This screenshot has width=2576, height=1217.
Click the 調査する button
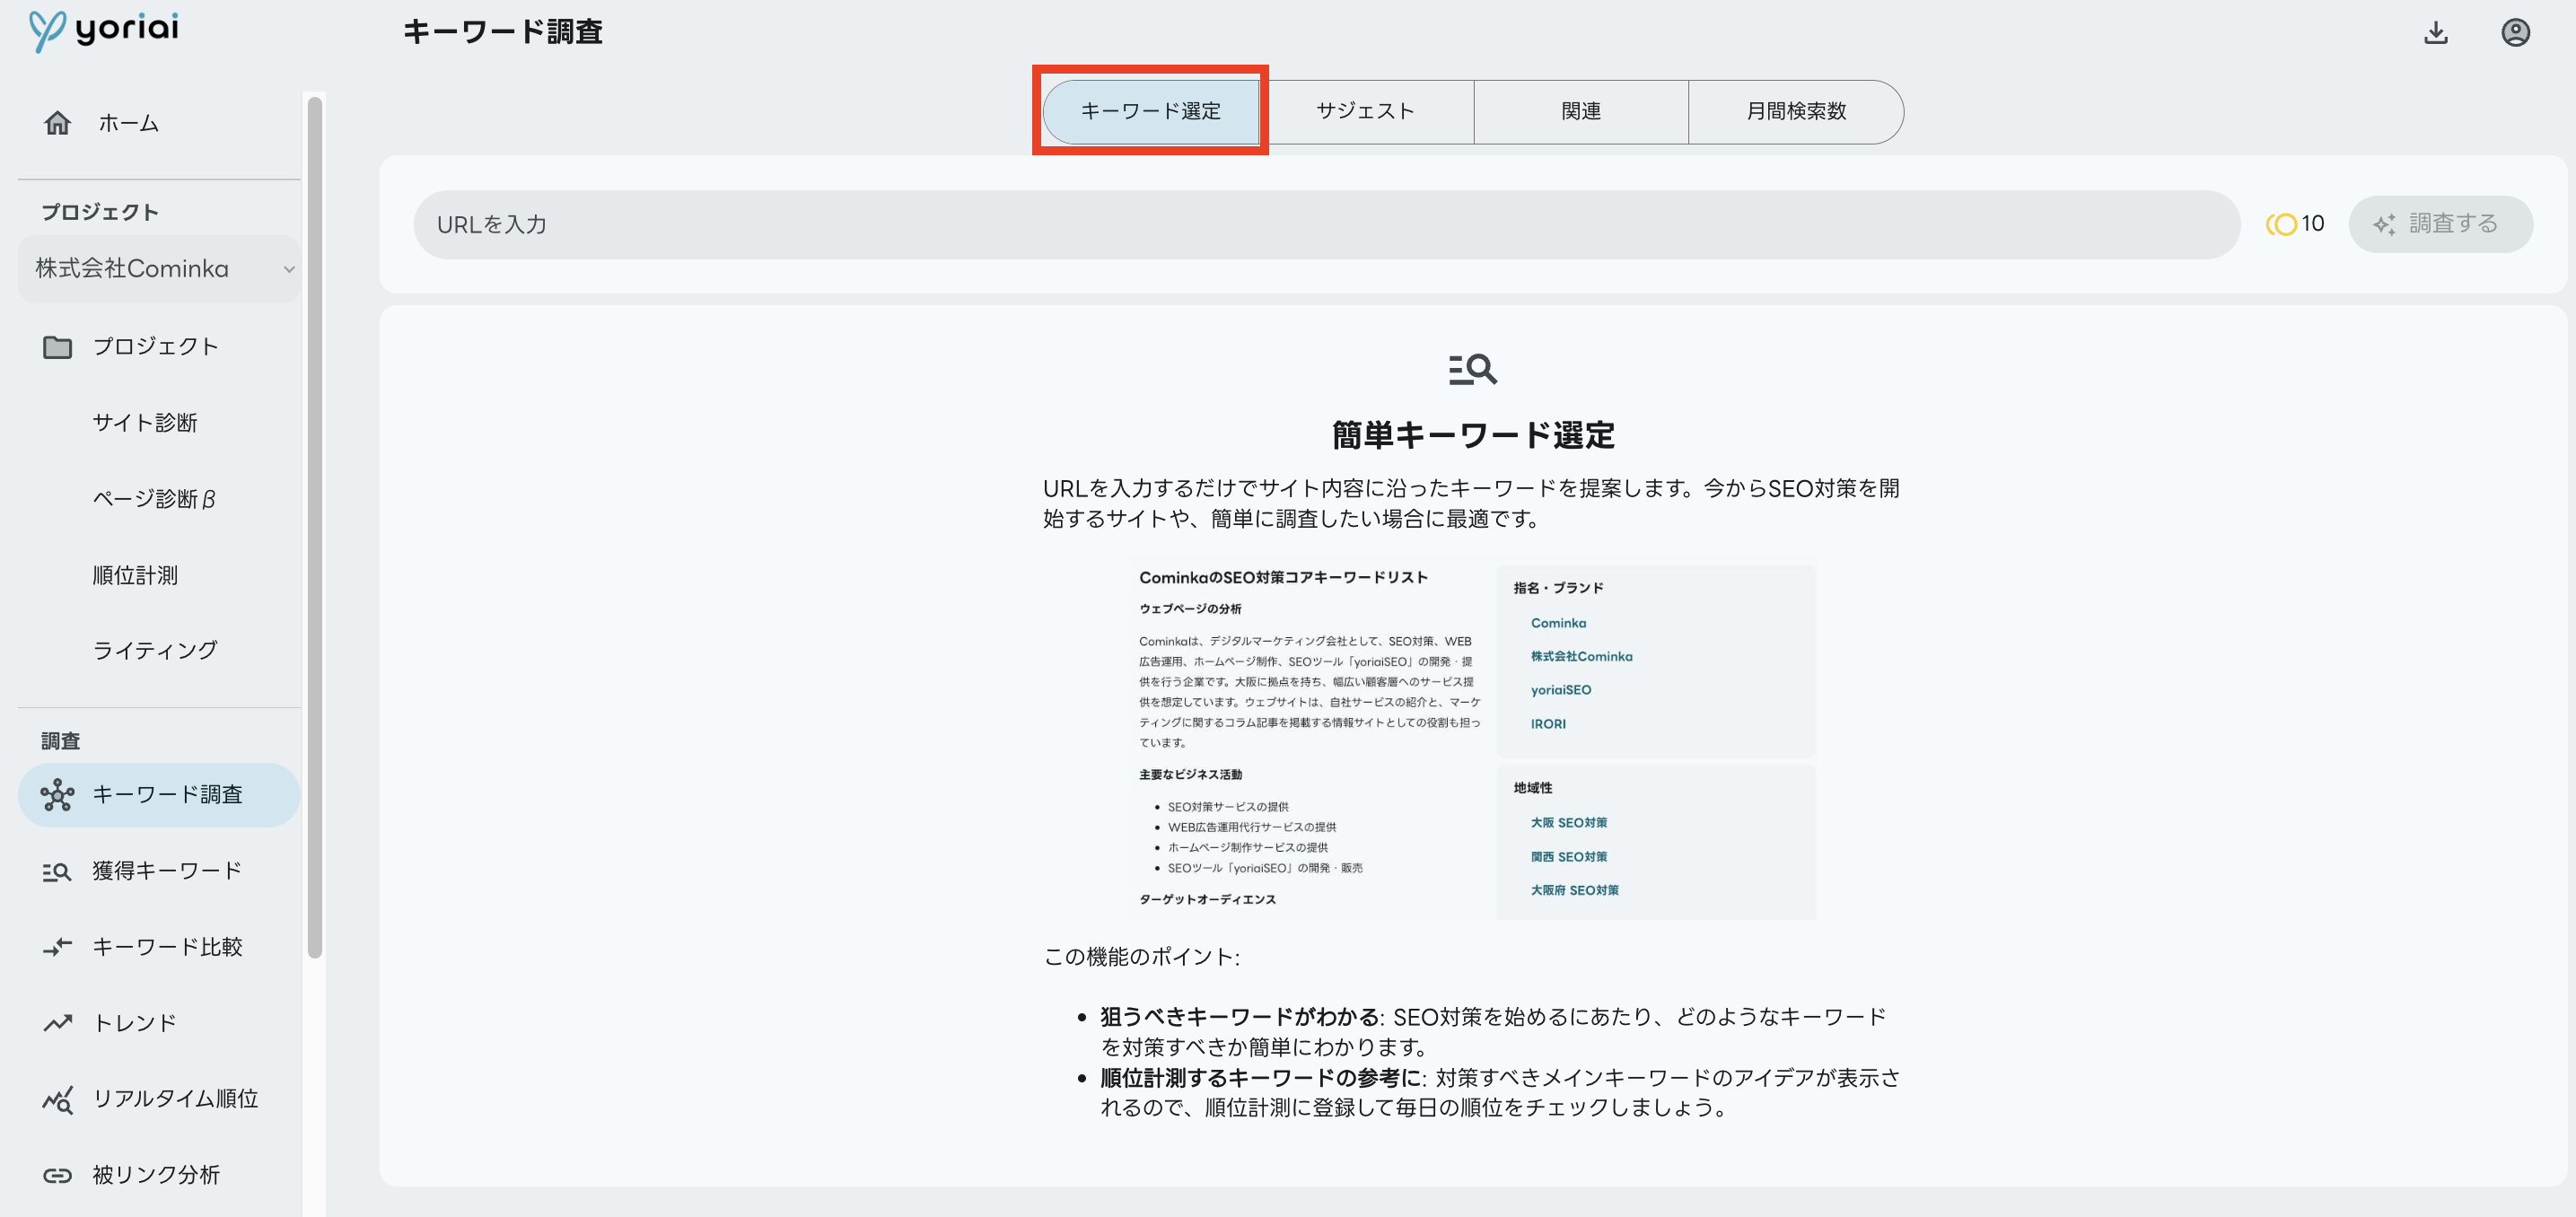[2440, 224]
